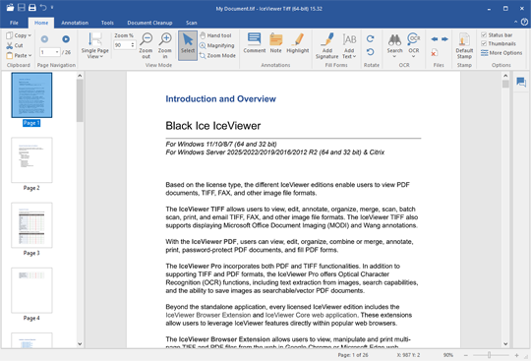The image size is (531, 361).
Task: Click document scrollbar down arrow
Action: coord(505,343)
